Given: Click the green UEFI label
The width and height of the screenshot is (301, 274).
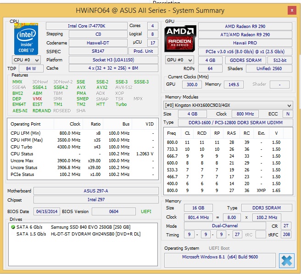Looking at the screenshot, I should [x=146, y=212].
